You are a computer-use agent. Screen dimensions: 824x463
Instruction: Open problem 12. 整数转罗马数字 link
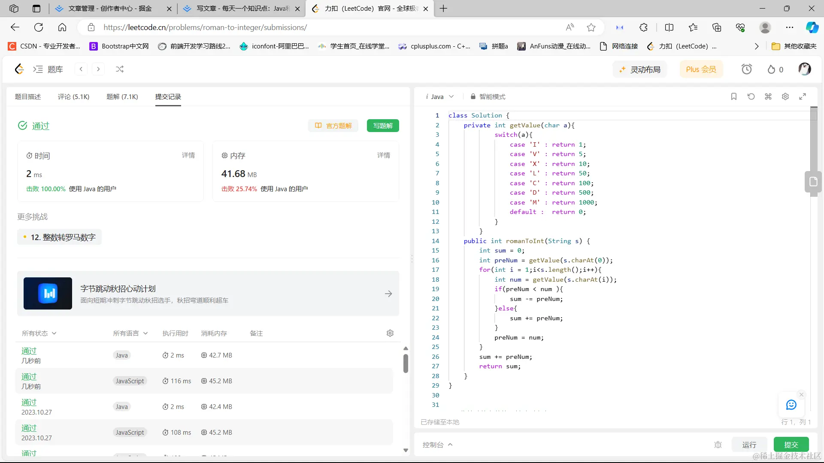tap(63, 237)
